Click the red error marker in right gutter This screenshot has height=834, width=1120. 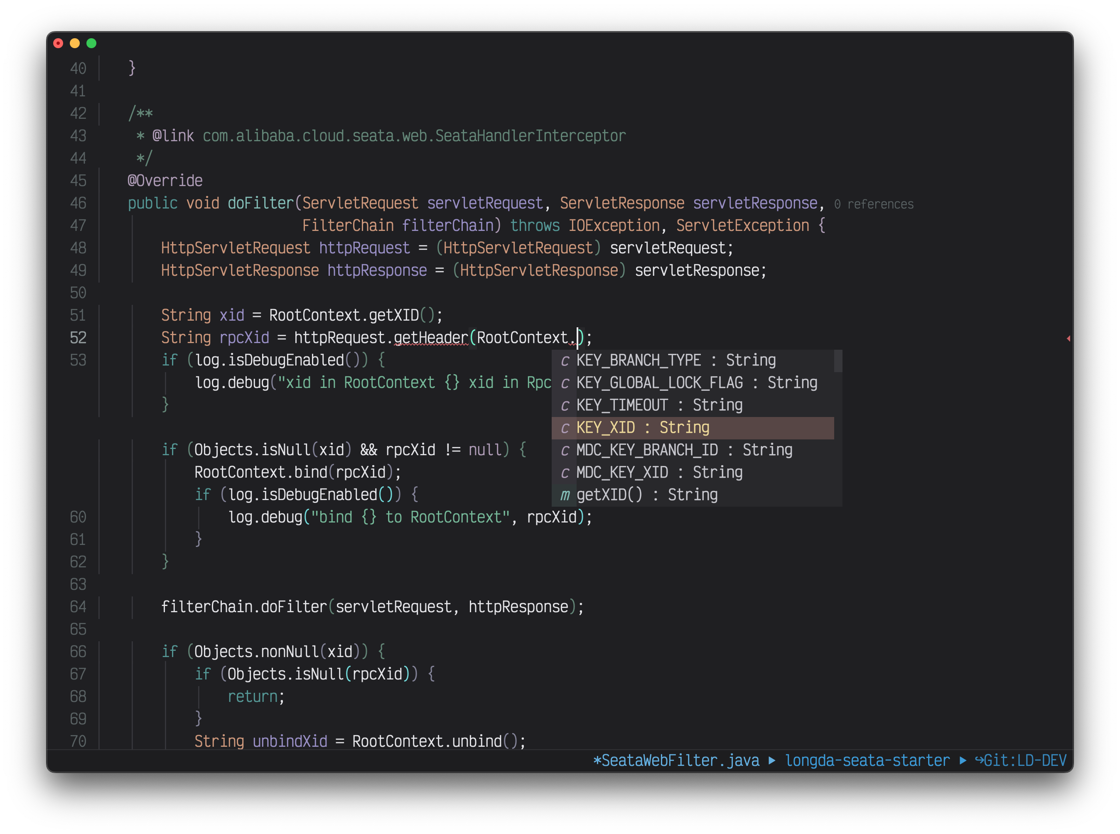click(1068, 338)
